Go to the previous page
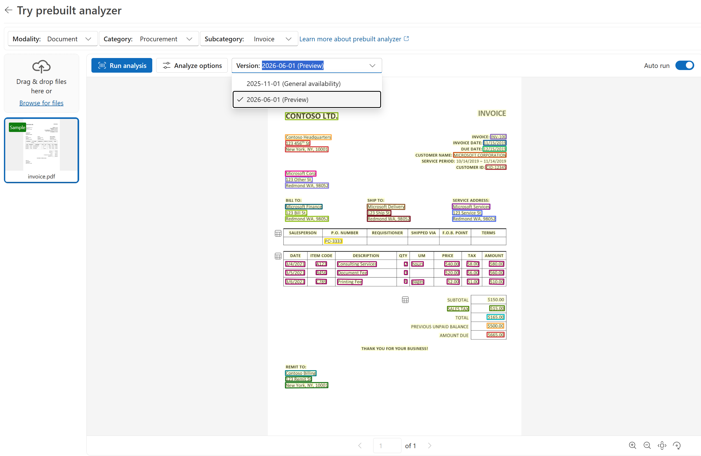701x456 pixels. click(360, 445)
